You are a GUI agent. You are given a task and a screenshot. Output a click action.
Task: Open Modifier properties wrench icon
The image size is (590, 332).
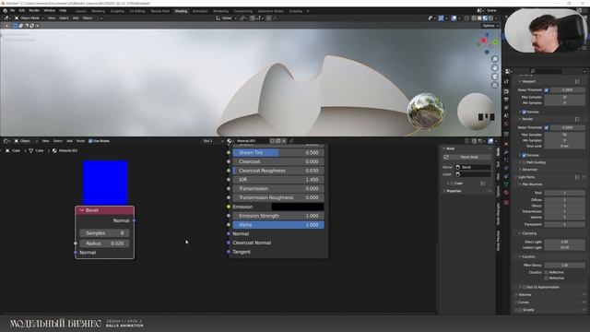pos(506,152)
